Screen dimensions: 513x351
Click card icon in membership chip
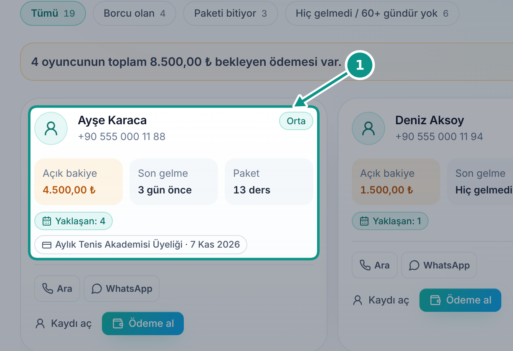click(47, 245)
